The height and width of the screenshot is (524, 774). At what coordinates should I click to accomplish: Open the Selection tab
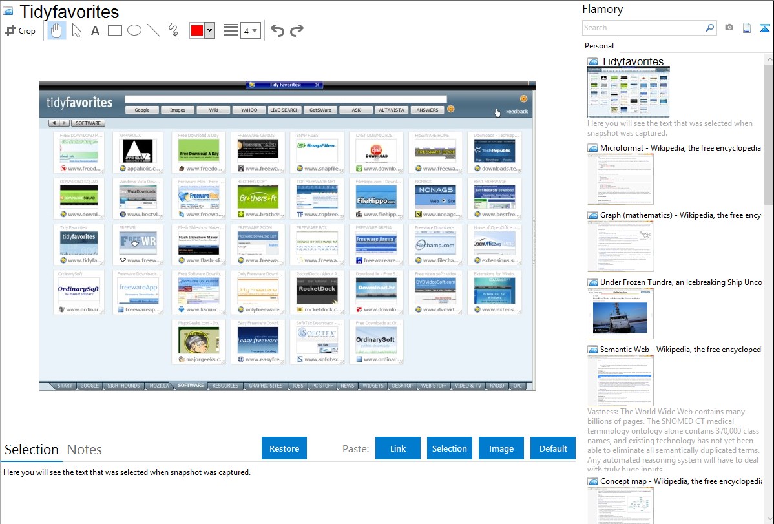point(32,450)
